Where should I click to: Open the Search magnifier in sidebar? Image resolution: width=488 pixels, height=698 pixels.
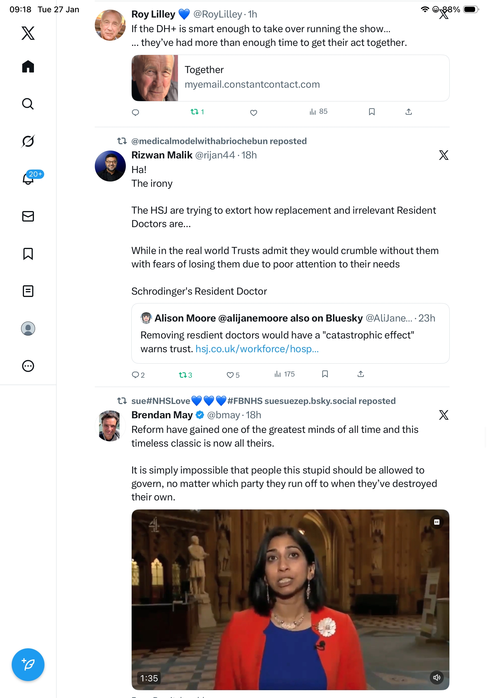pyautogui.click(x=28, y=104)
